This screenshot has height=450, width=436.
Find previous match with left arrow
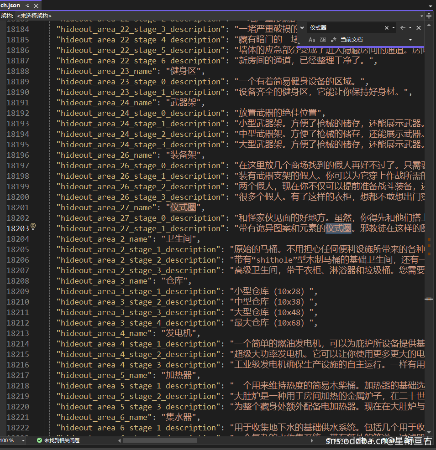coord(403,28)
